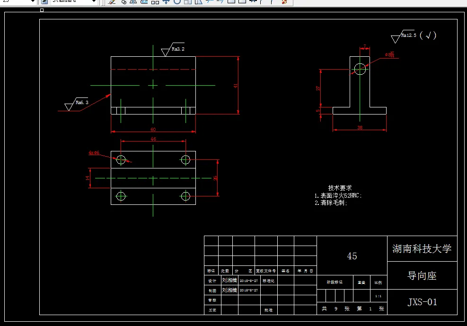The width and height of the screenshot is (467, 326).
Task: Select the Mirror tool
Action: [x=133, y=1]
